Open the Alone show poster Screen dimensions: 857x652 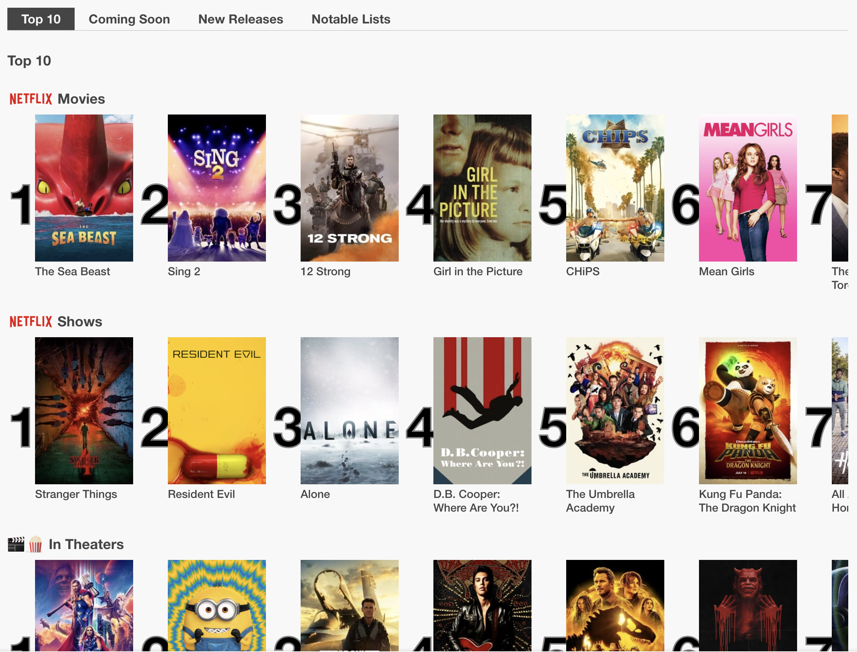click(x=349, y=410)
